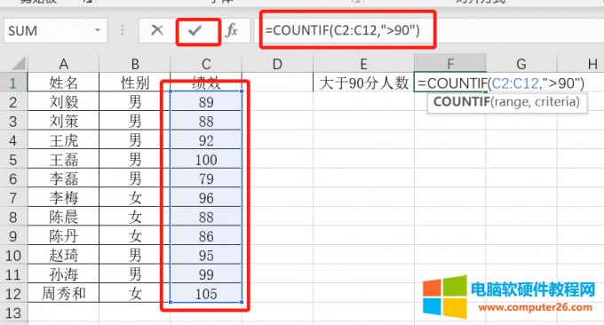Select row 13 header
Screen dimensions: 604x325
coord(13,313)
